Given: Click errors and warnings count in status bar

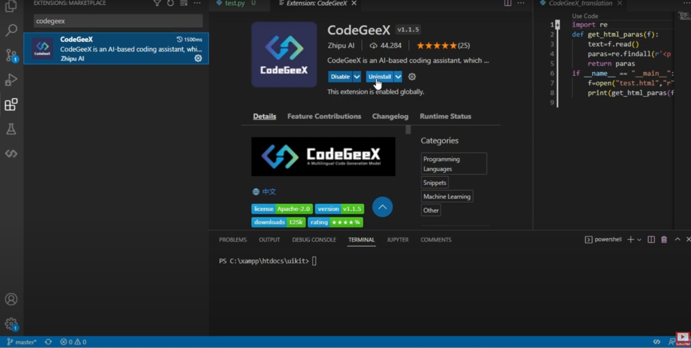Looking at the screenshot, I should tap(73, 342).
